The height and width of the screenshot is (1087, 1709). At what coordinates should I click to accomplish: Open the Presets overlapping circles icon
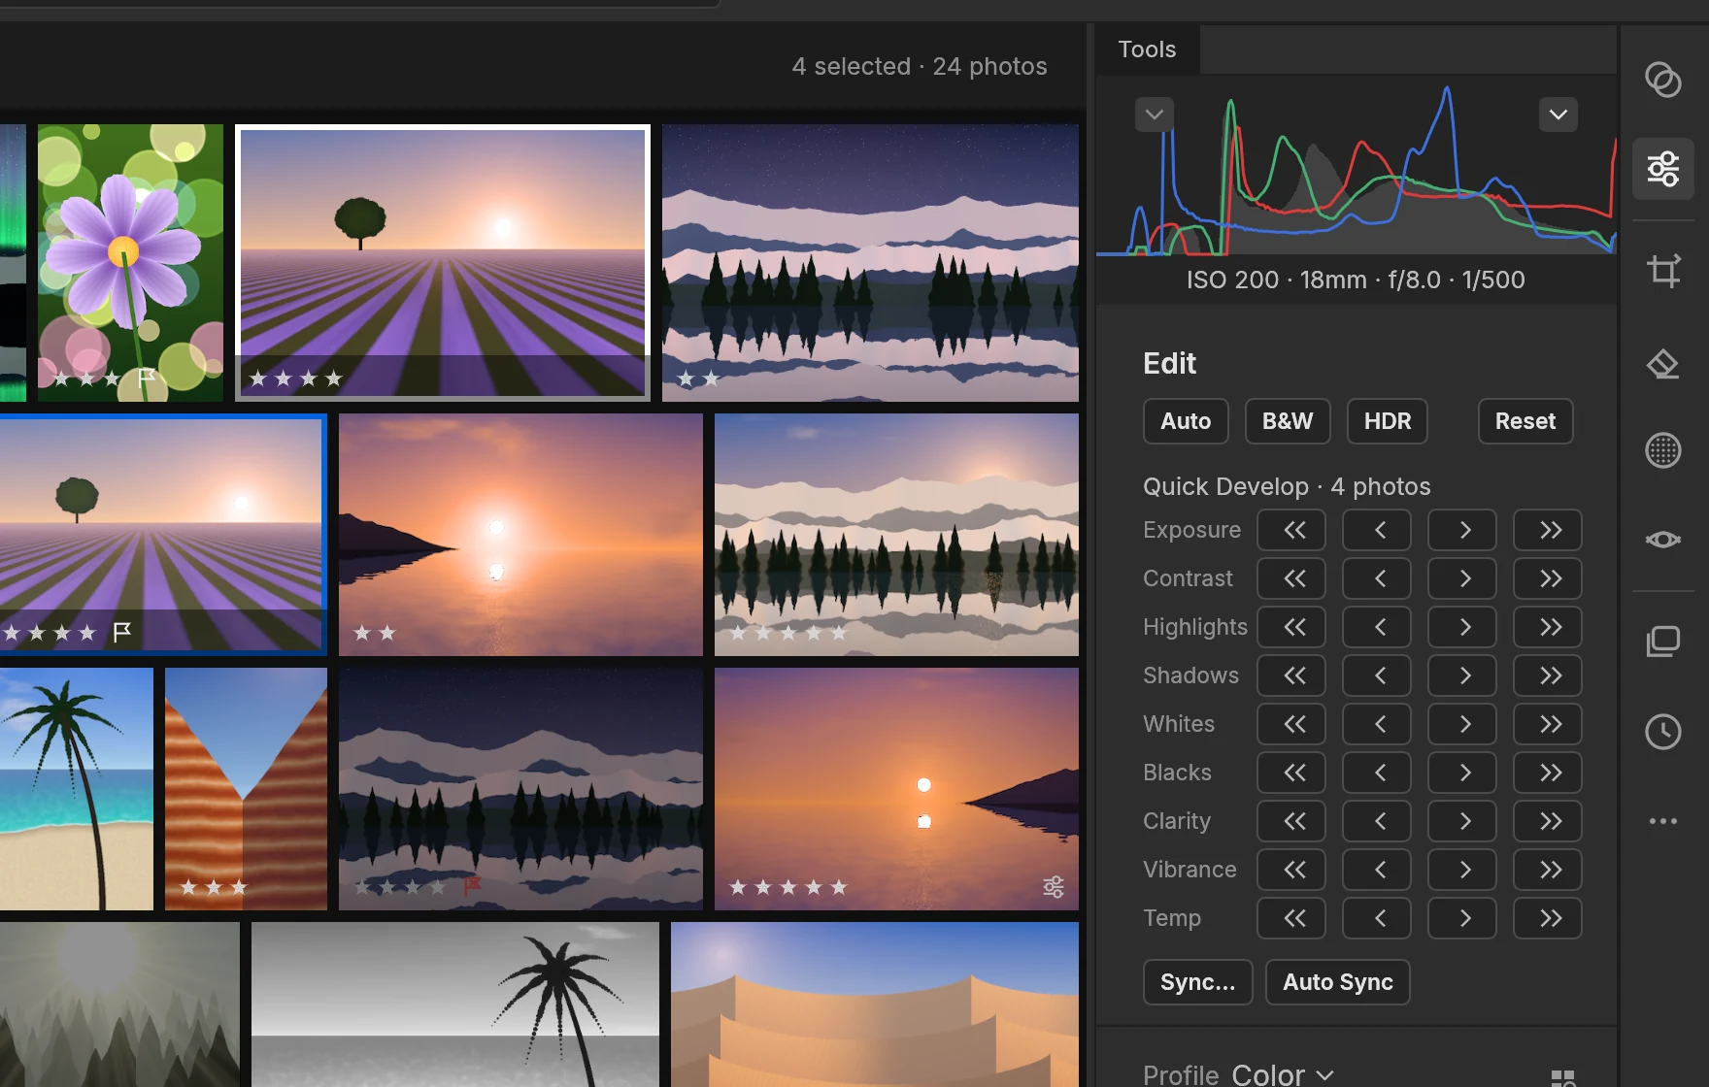[x=1663, y=80]
